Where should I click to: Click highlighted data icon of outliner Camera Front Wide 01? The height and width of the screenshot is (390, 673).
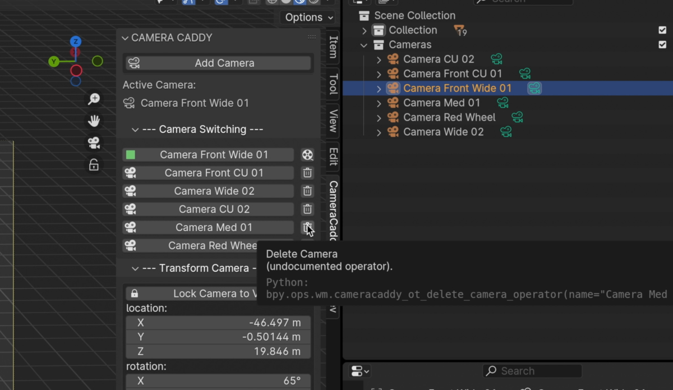[534, 88]
